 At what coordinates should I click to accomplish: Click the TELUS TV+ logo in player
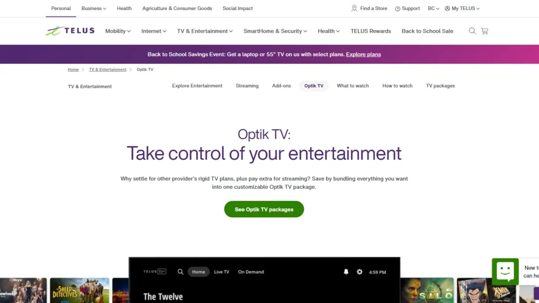pos(155,271)
